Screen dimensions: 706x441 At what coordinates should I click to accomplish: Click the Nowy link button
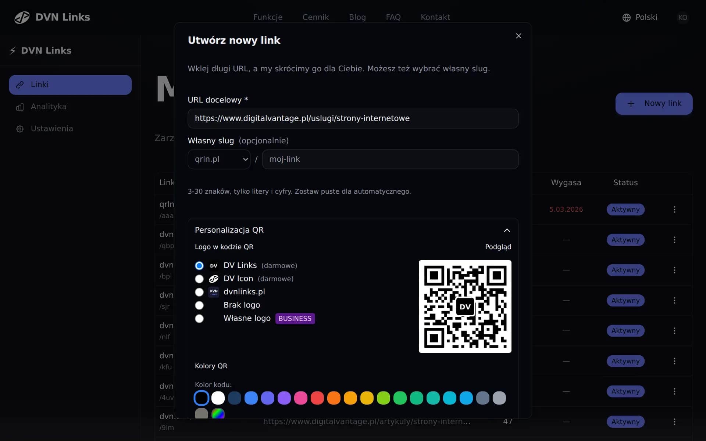click(x=654, y=104)
